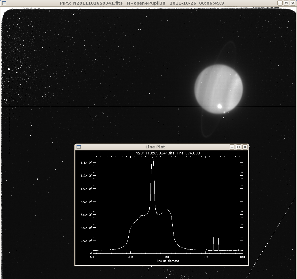Maximize the Line Plot window
This screenshot has width=297, height=279.
pos(239,147)
